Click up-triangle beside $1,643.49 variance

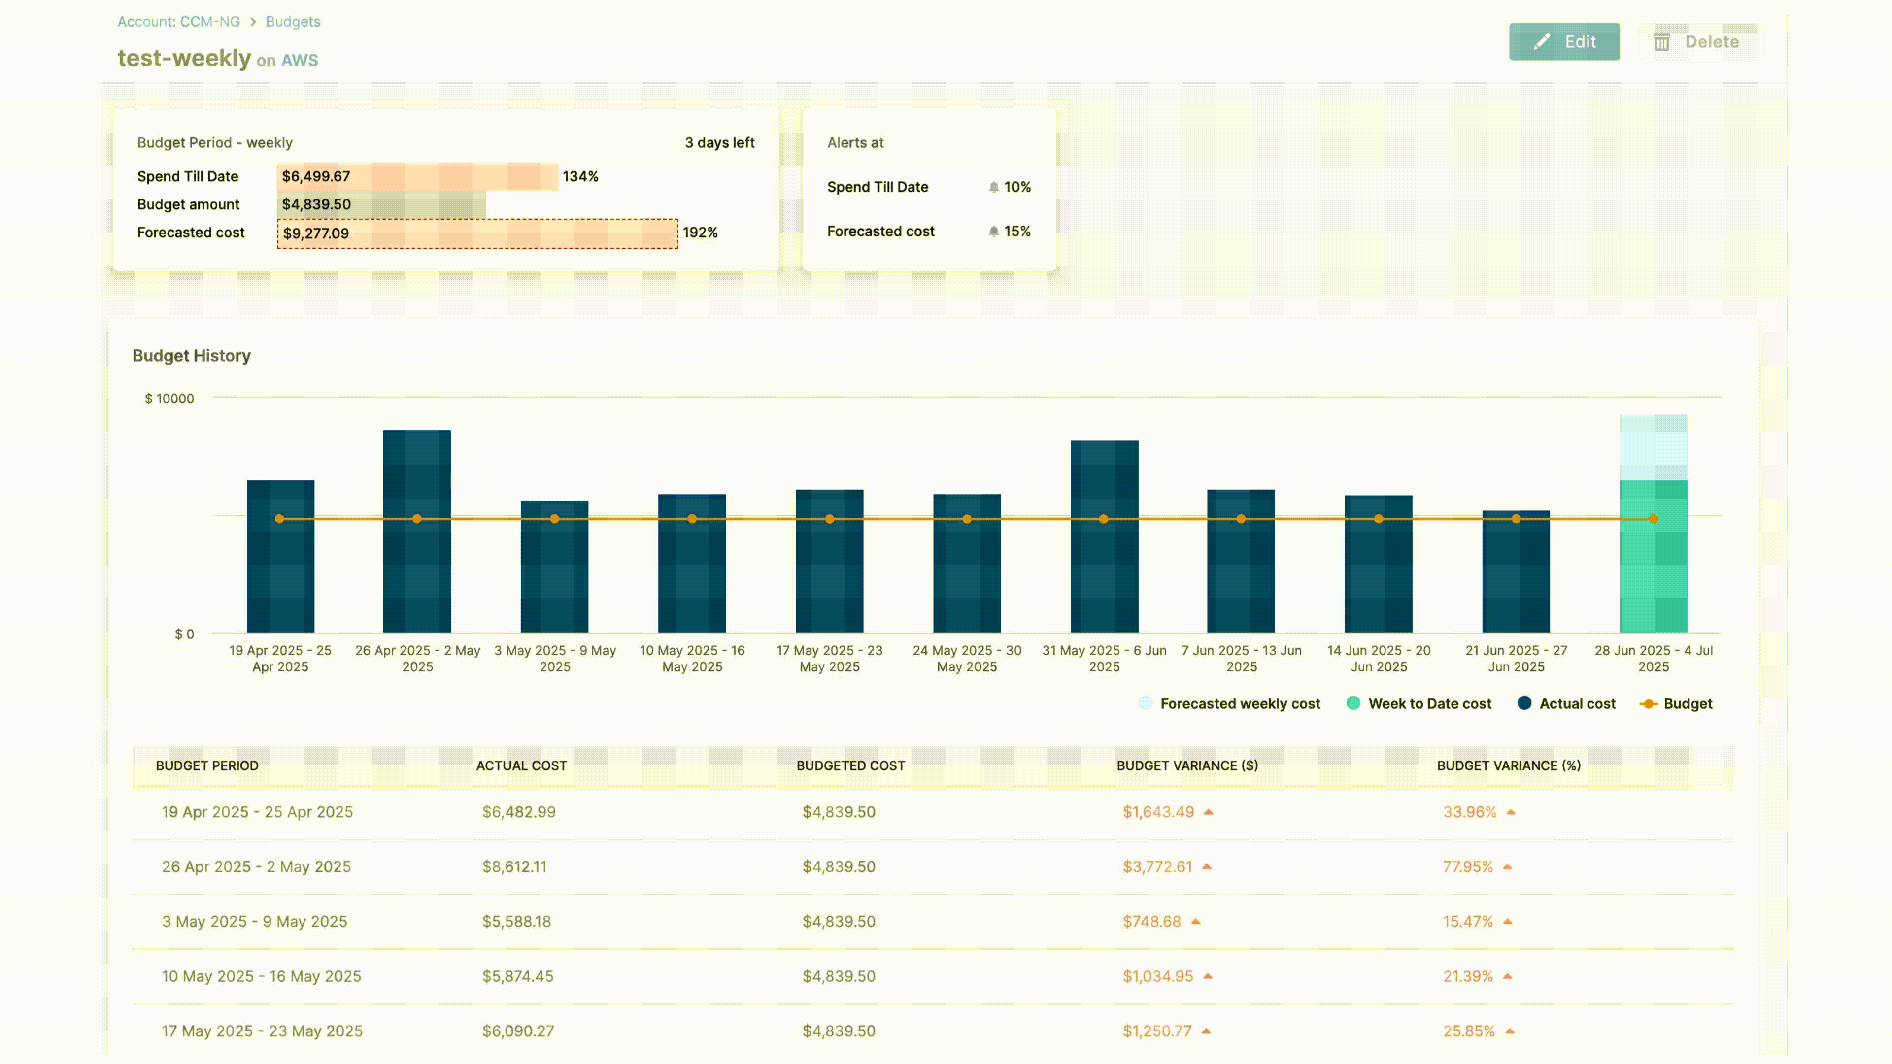(1208, 812)
